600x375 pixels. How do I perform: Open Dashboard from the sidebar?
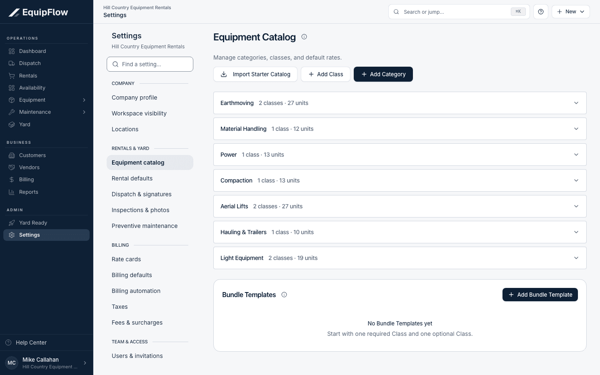(46, 51)
